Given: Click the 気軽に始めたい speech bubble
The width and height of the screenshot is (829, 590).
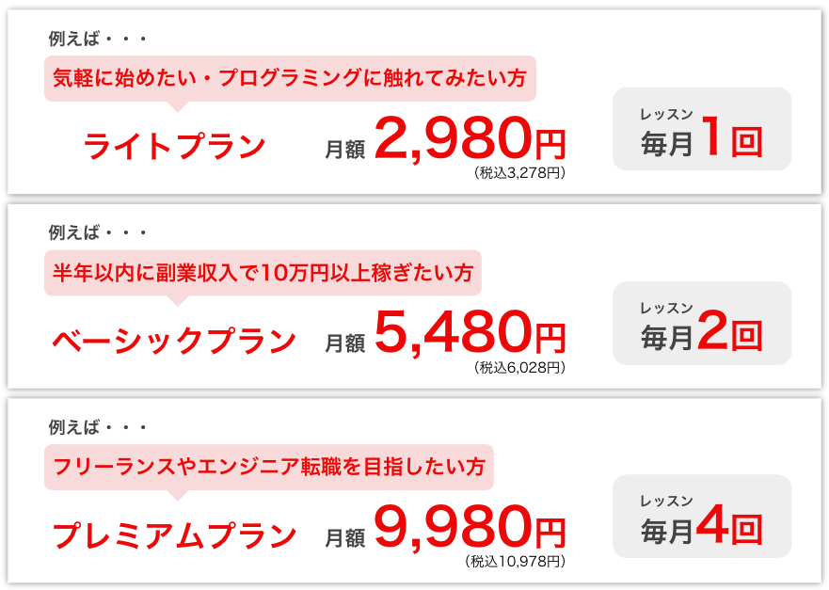Looking at the screenshot, I should pyautogui.click(x=290, y=78).
